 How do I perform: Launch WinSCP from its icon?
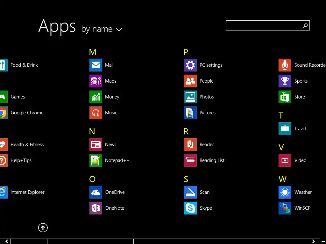pyautogui.click(x=285, y=208)
